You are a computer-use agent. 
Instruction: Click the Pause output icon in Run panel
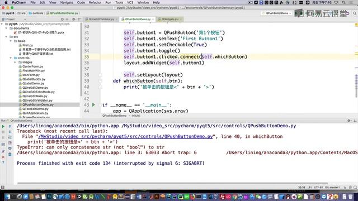pyautogui.click(x=3, y=138)
